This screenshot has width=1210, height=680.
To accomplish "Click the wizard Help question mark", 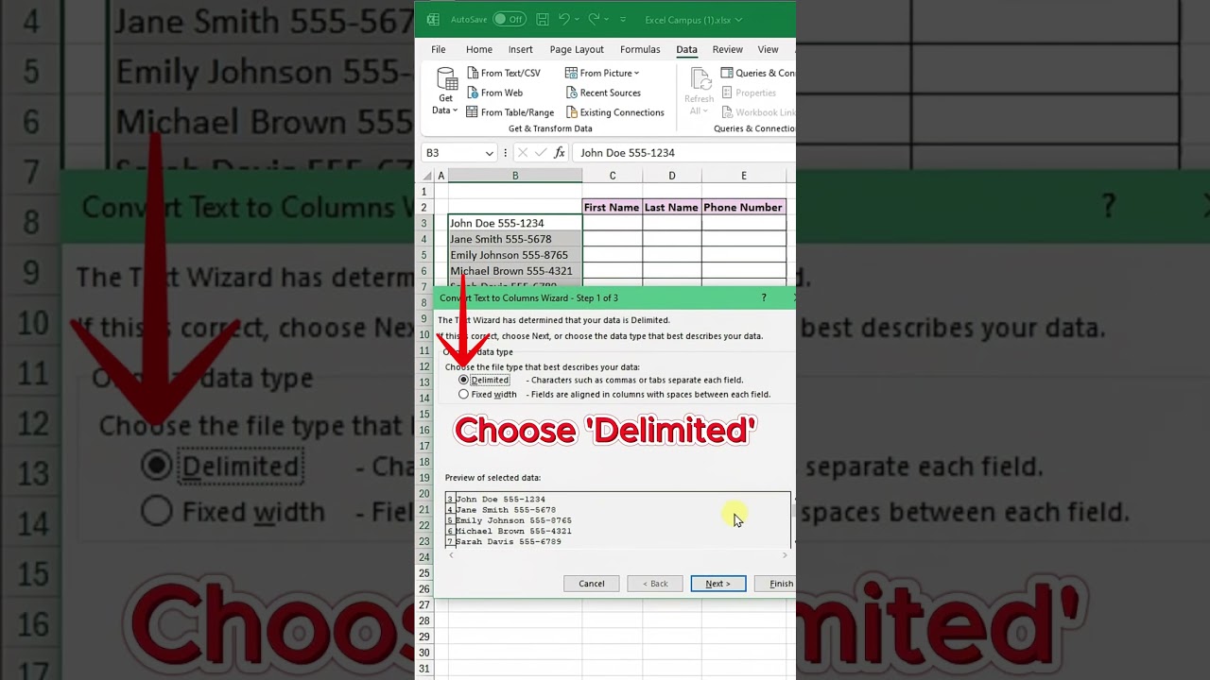I will 764,297.
